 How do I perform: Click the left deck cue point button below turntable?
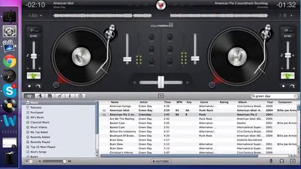[56, 84]
